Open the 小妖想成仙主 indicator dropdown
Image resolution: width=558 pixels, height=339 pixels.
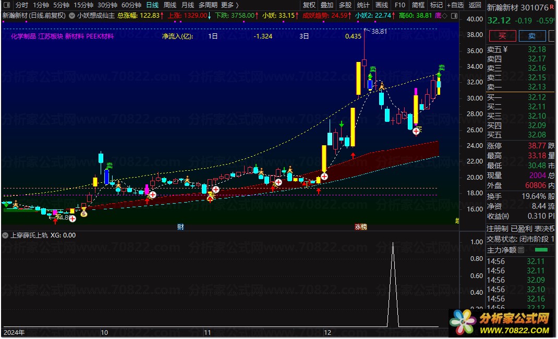point(72,16)
